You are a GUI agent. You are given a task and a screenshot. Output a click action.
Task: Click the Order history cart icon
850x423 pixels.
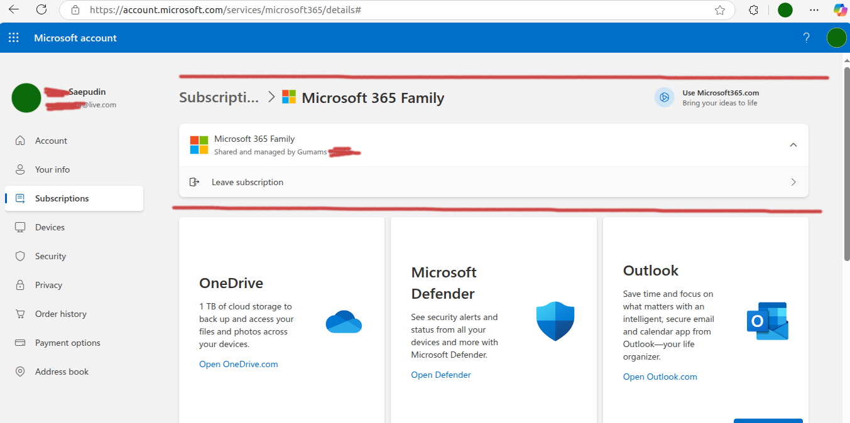[20, 314]
